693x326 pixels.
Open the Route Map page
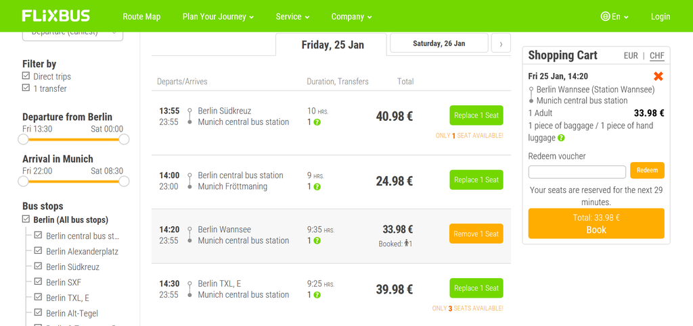click(x=141, y=17)
